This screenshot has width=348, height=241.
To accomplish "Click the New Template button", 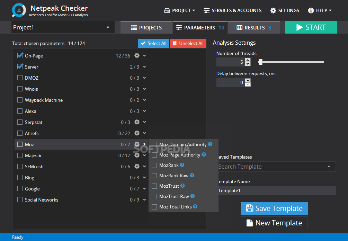I will click(274, 223).
